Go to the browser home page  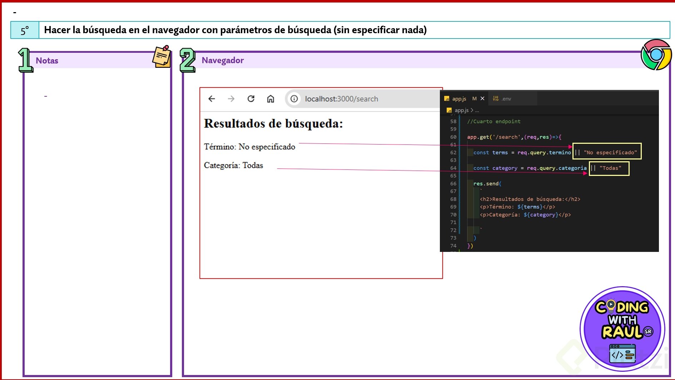tap(271, 99)
